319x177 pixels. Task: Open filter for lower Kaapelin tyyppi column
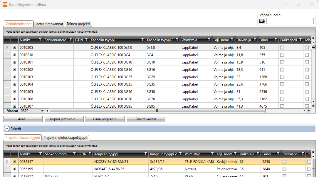(146, 154)
